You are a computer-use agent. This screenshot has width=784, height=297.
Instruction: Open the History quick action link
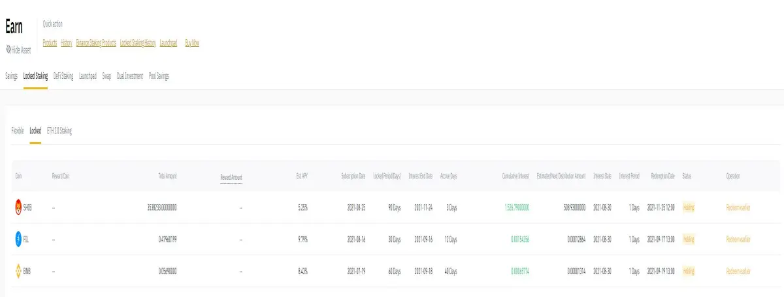[66, 43]
